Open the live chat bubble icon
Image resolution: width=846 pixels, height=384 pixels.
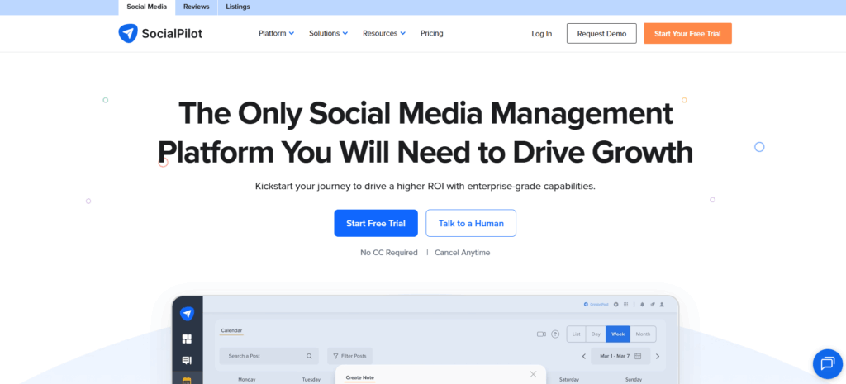[828, 363]
